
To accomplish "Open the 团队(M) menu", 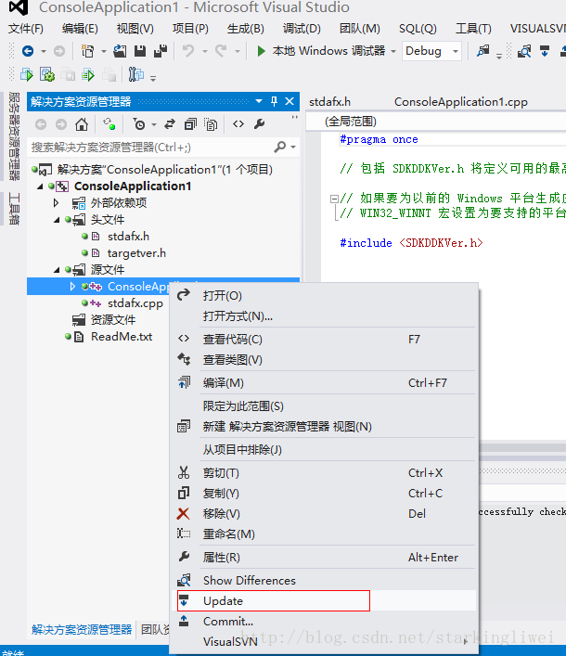I will point(360,29).
